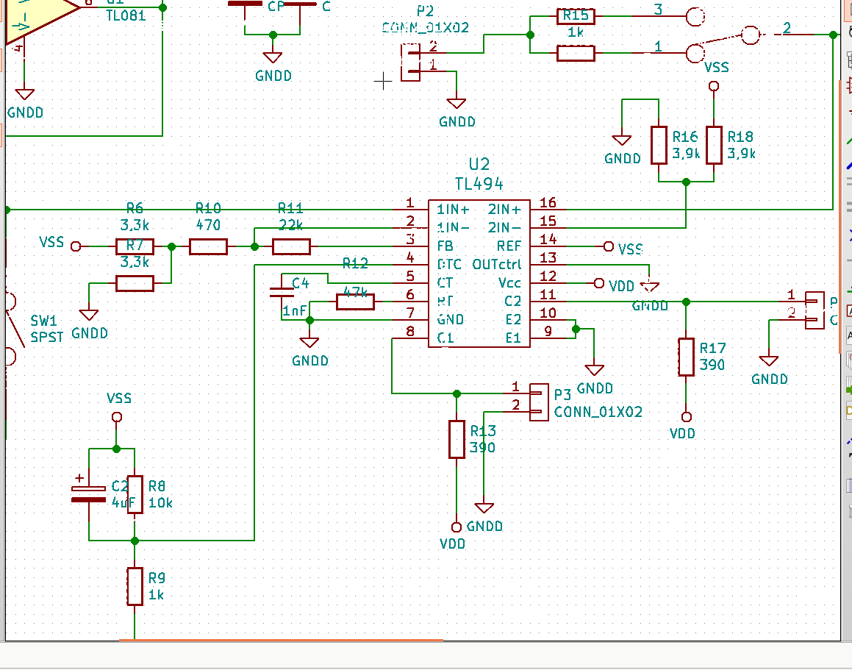This screenshot has height=670, width=852.
Task: Click the SPST value label
Action: 47,337
